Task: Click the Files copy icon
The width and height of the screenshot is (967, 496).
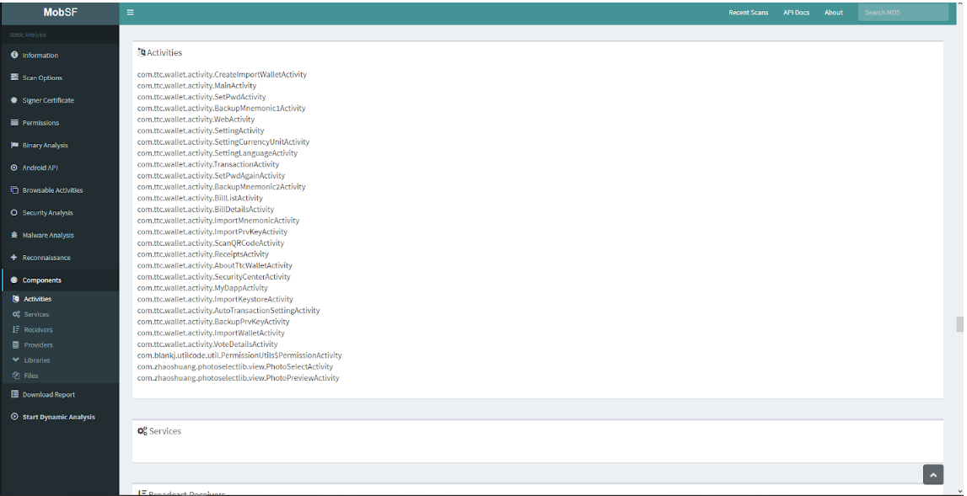Action: point(16,376)
